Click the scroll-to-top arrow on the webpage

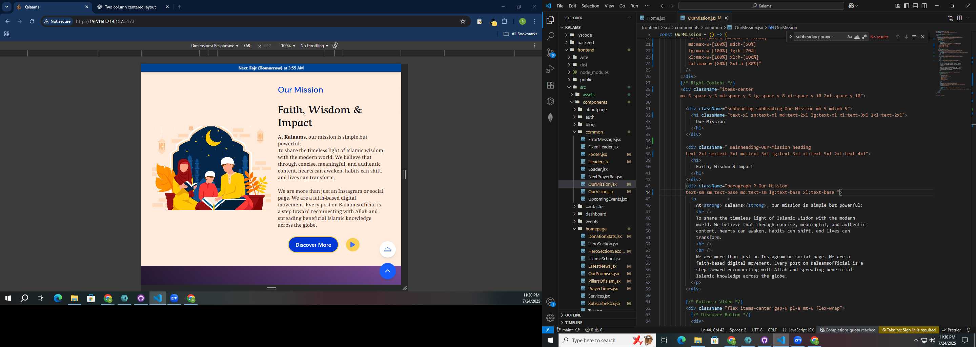click(387, 271)
